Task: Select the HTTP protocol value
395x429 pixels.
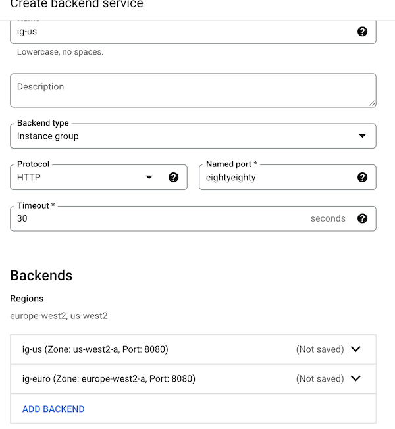Action: pos(29,177)
